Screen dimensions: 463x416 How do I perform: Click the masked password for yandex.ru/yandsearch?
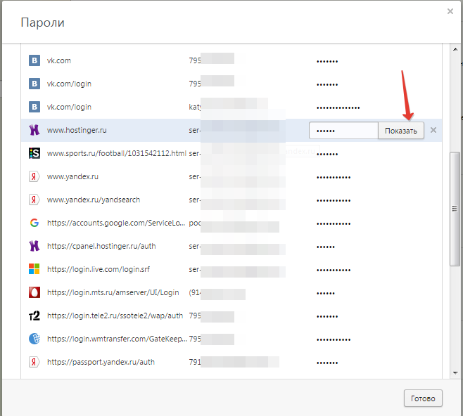[334, 200]
